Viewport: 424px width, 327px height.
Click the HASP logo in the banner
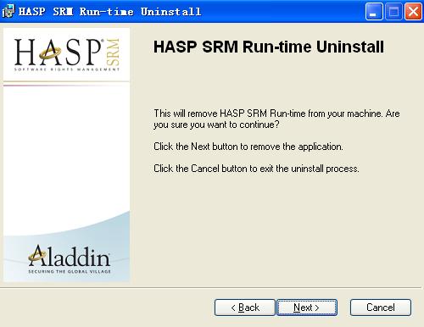point(67,54)
